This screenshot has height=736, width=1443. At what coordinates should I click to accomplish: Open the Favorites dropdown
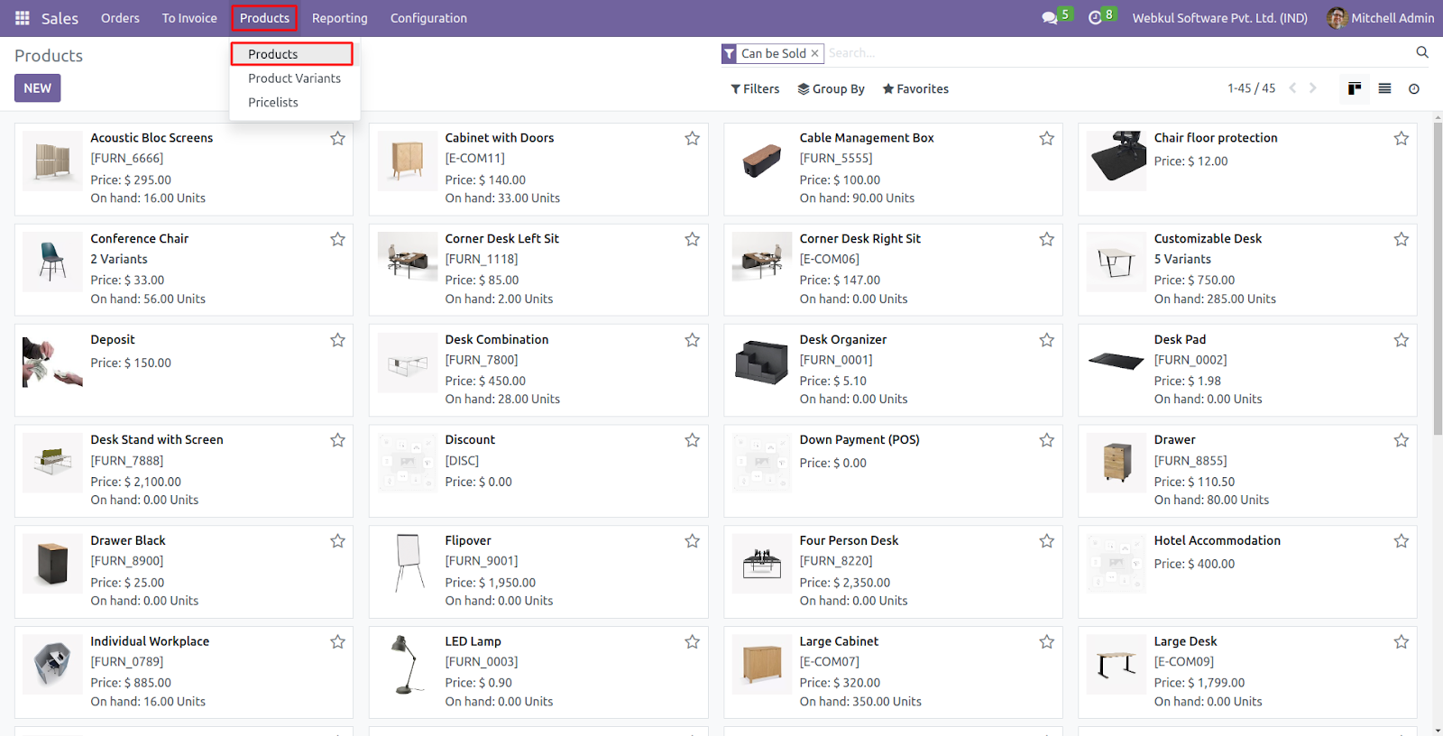pyautogui.click(x=915, y=88)
